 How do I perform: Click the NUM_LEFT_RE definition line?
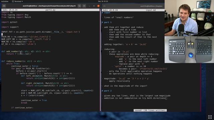[26, 39]
